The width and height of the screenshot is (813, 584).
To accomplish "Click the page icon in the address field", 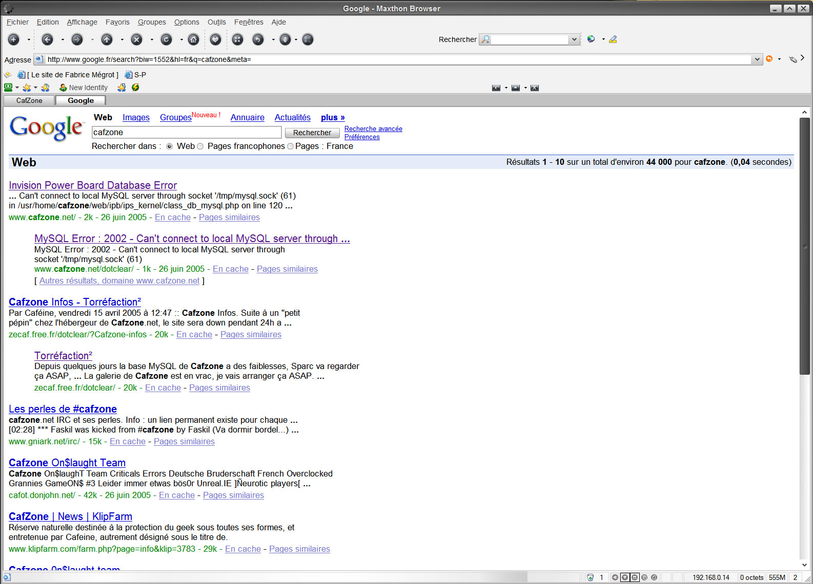I will [39, 59].
